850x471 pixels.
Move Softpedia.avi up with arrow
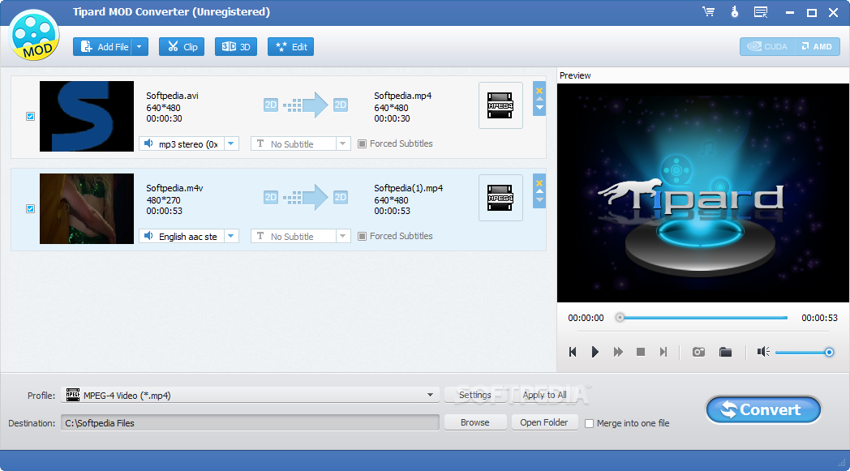point(539,99)
